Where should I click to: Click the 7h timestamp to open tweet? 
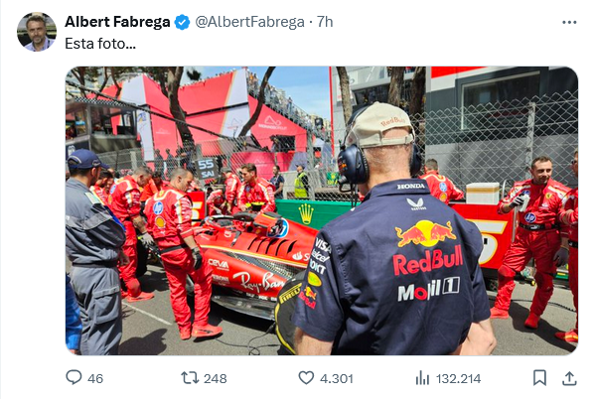click(325, 22)
